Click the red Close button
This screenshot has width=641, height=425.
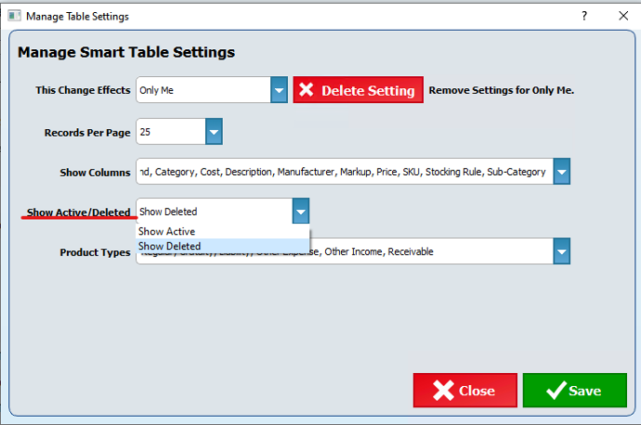click(464, 391)
